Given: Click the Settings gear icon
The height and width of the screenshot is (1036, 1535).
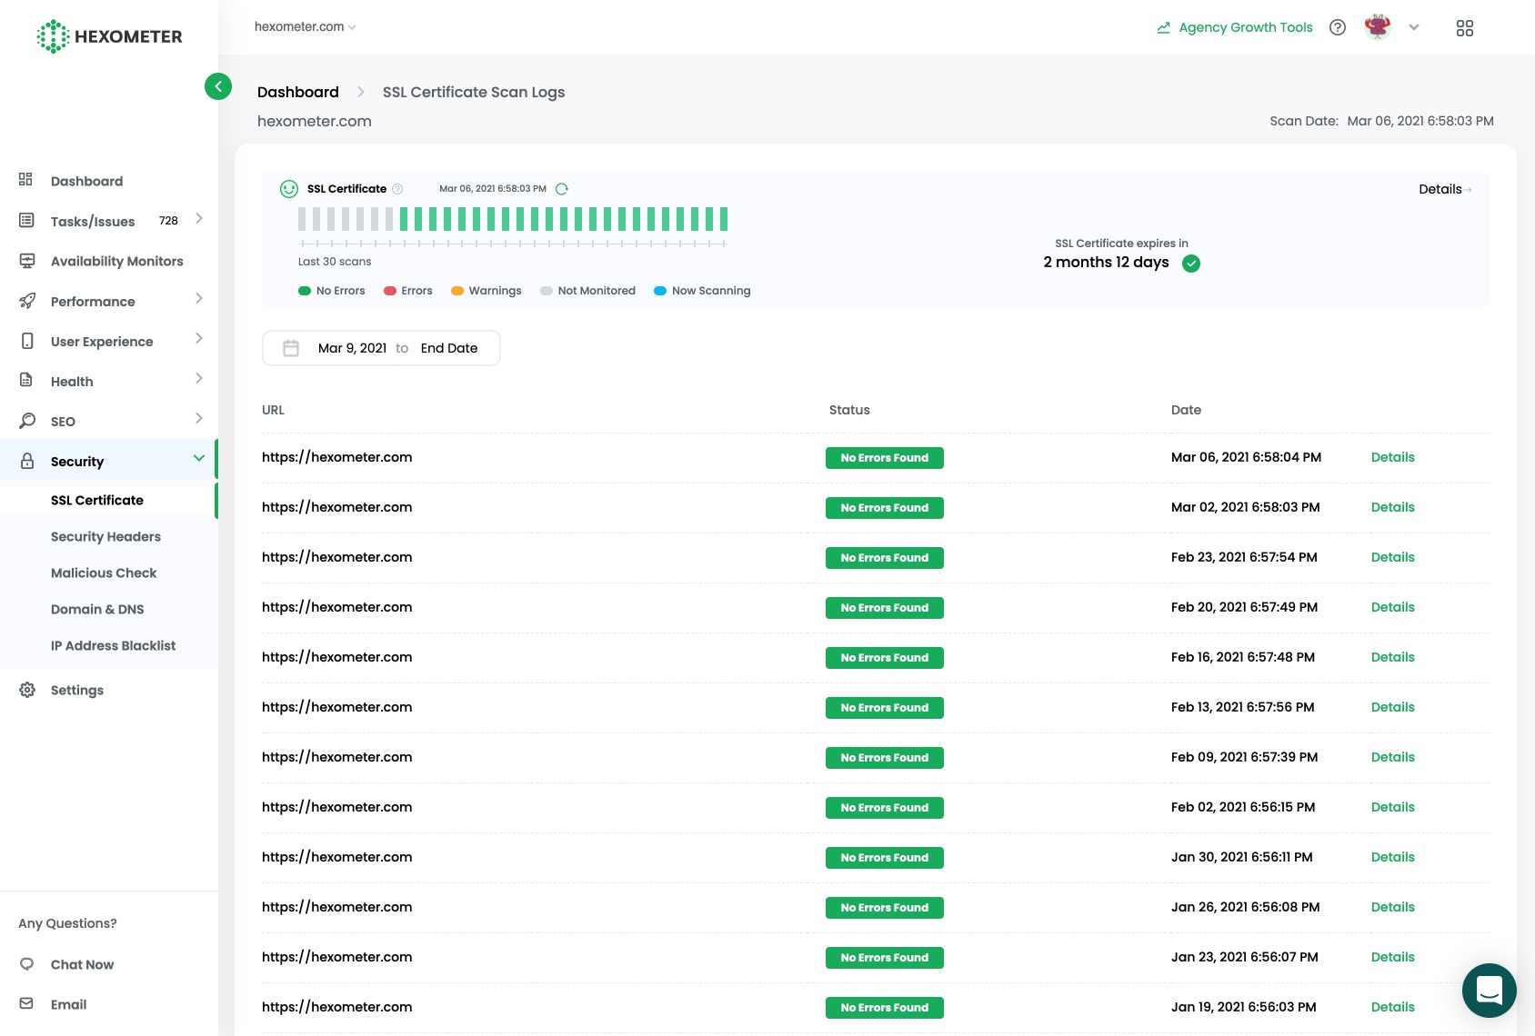Looking at the screenshot, I should [x=27, y=690].
